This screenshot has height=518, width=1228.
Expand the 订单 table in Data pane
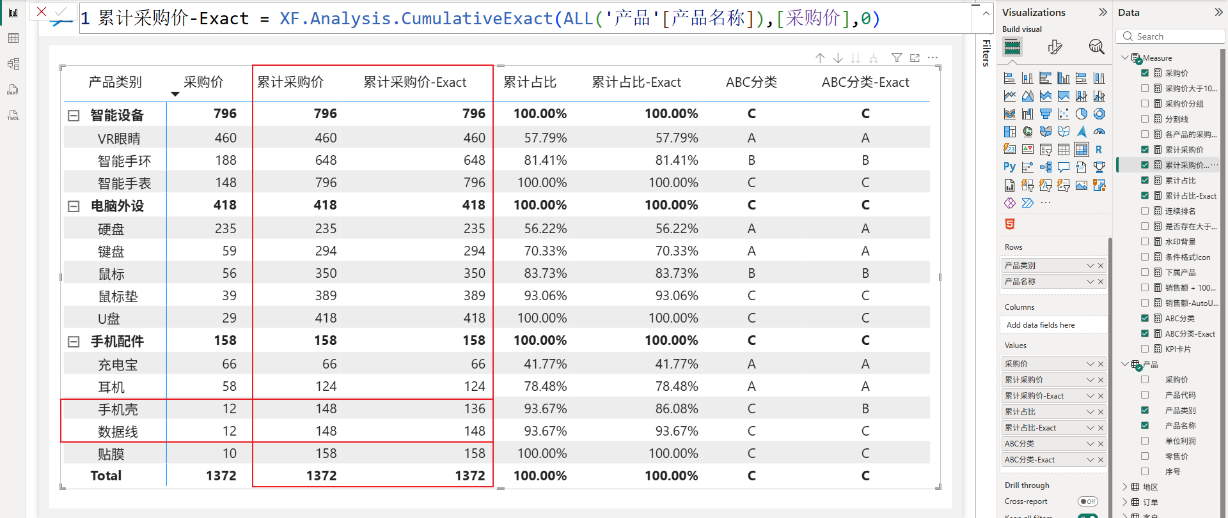pos(1125,502)
